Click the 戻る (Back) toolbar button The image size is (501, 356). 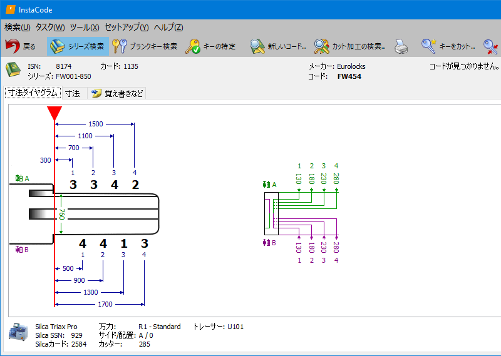21,46
